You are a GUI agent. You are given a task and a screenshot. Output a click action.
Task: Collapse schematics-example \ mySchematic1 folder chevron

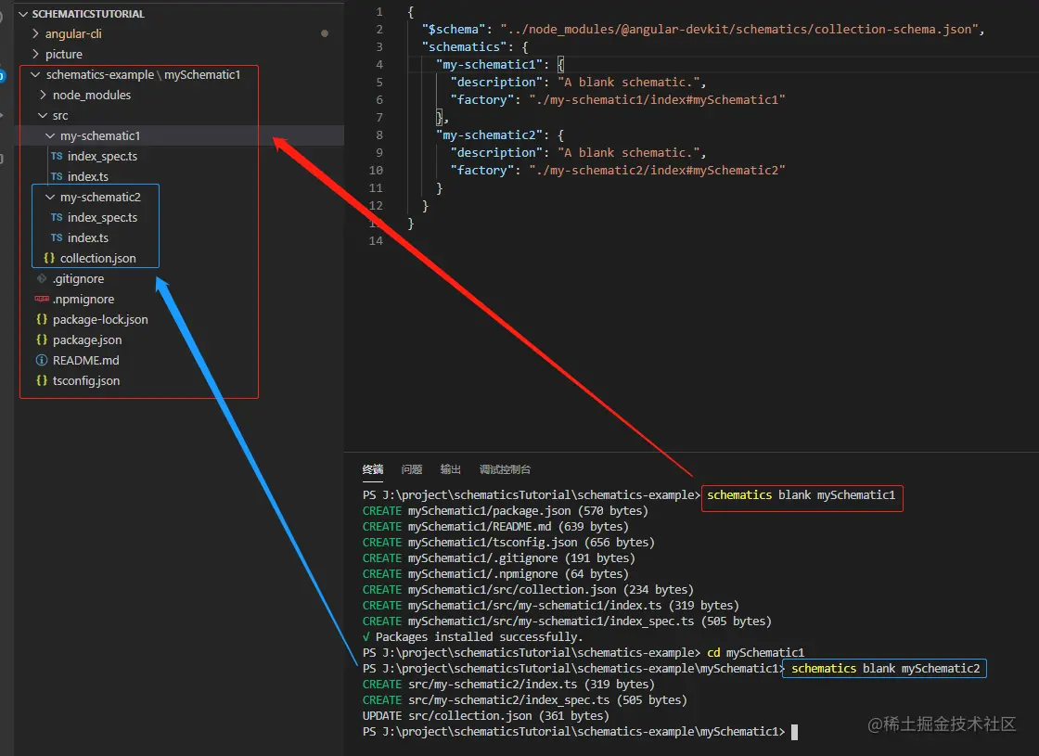(36, 75)
